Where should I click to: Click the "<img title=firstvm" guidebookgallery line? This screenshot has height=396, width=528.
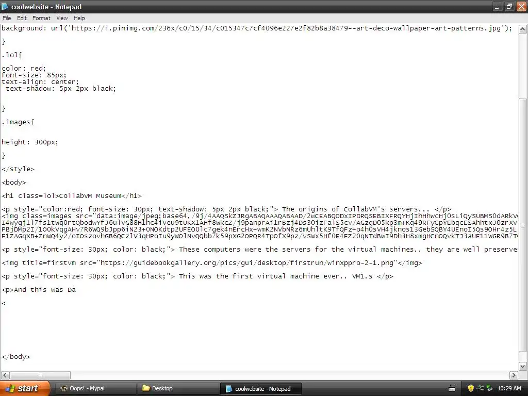pyautogui.click(x=212, y=262)
